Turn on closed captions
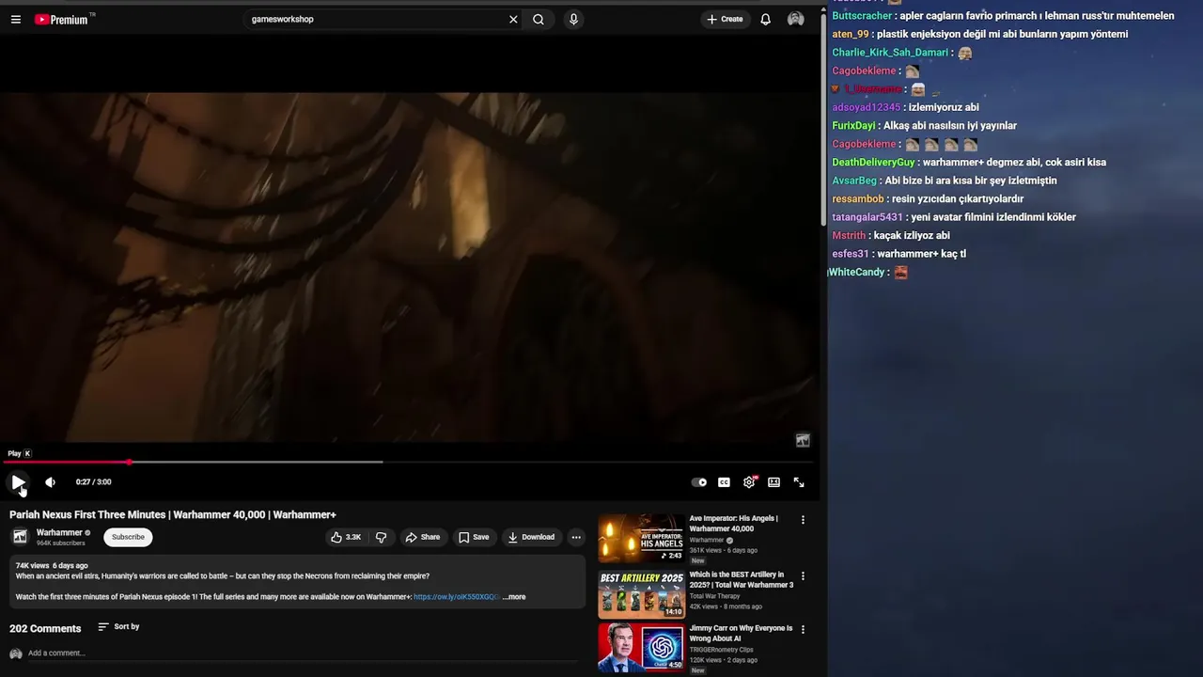Image resolution: width=1203 pixels, height=677 pixels. (x=724, y=482)
